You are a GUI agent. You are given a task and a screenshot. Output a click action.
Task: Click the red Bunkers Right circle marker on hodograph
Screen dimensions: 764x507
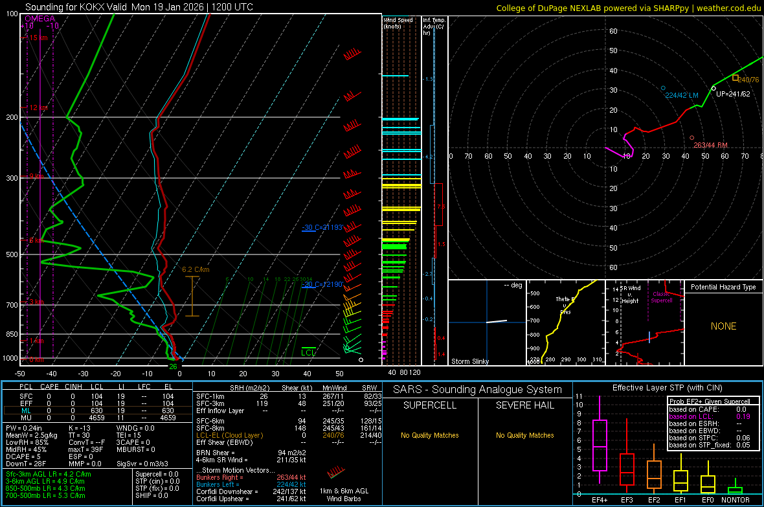[692, 138]
